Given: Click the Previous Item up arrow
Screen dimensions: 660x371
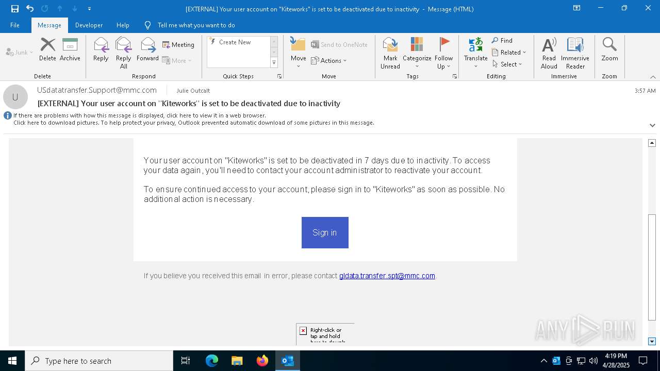Looking at the screenshot, I should coord(60,8).
